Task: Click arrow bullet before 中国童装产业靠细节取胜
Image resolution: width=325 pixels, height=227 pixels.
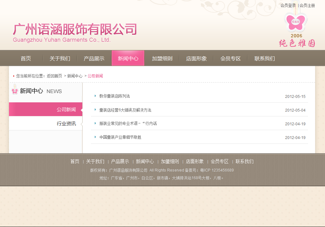Action: coord(95,137)
